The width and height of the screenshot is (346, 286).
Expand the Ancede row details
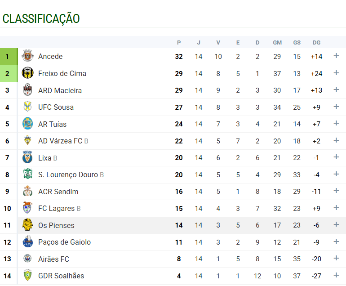click(x=336, y=56)
